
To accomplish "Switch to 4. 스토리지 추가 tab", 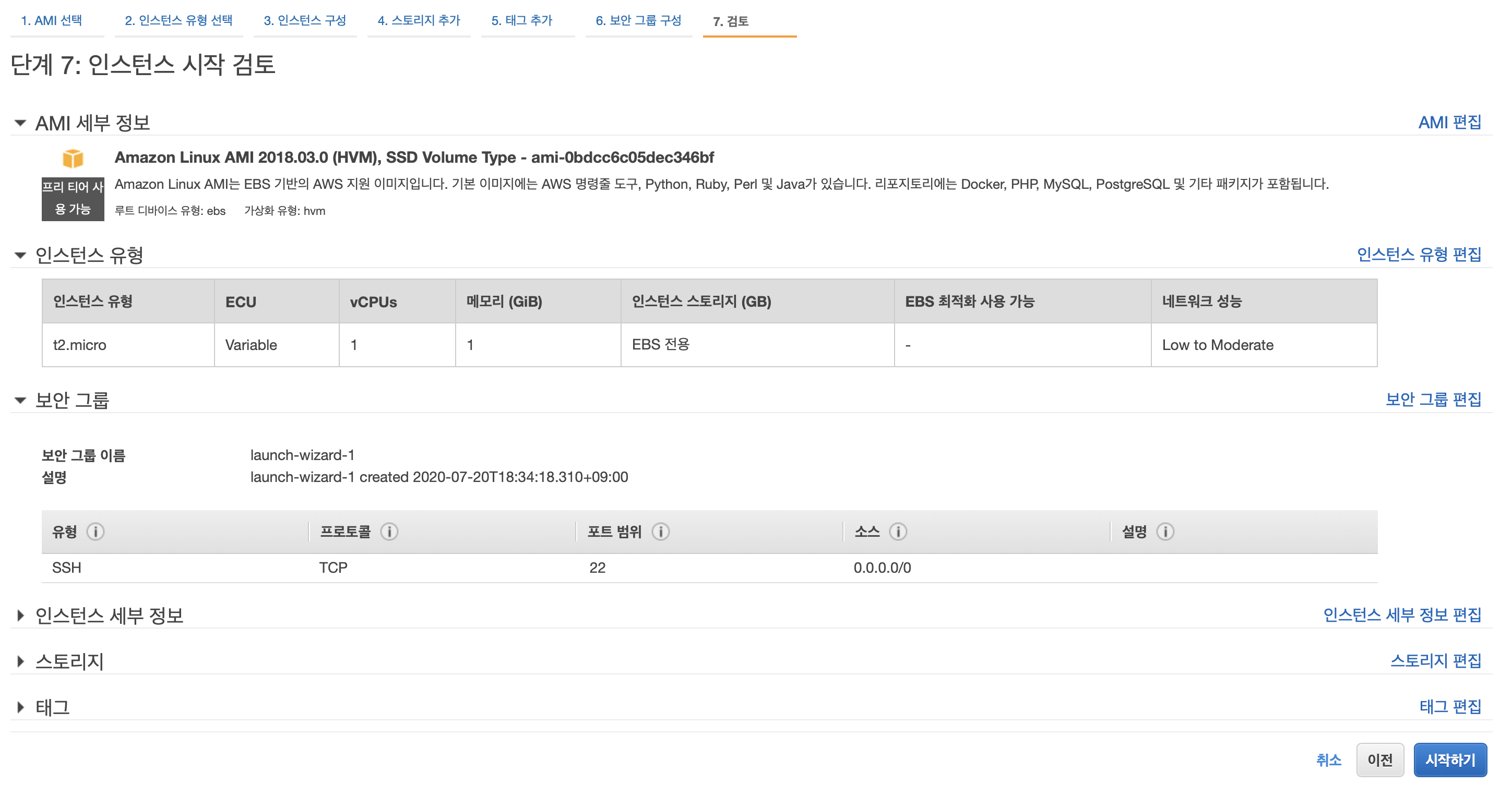I will (419, 20).
